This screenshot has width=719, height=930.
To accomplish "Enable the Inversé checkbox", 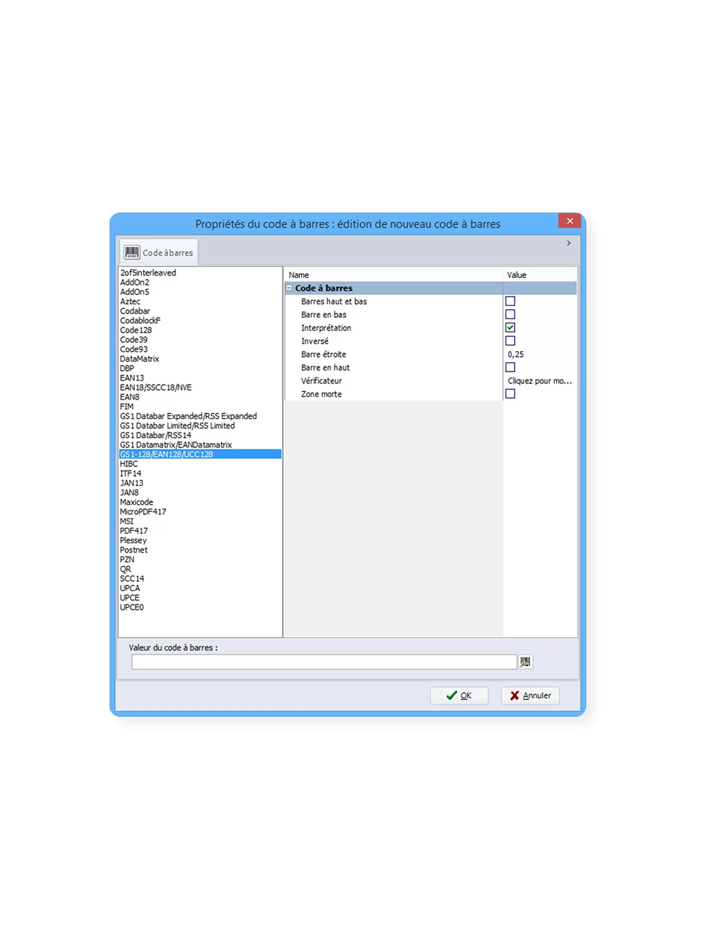I will click(510, 341).
